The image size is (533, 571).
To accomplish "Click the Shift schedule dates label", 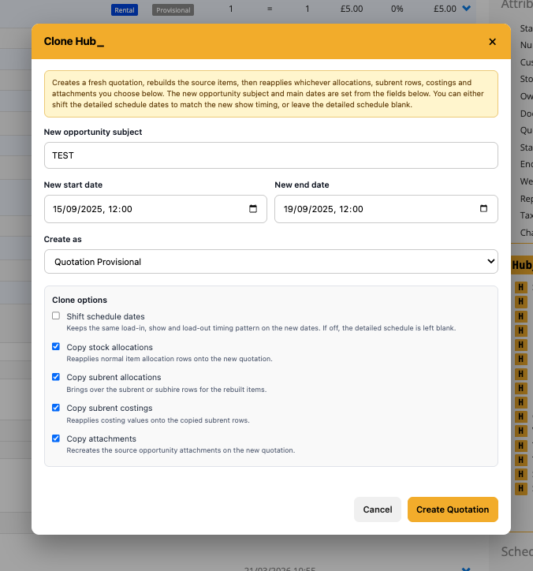I will [106, 316].
